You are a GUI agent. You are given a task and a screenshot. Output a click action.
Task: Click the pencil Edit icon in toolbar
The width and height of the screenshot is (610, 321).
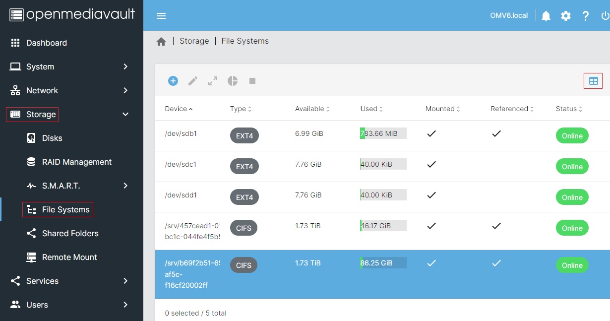193,81
